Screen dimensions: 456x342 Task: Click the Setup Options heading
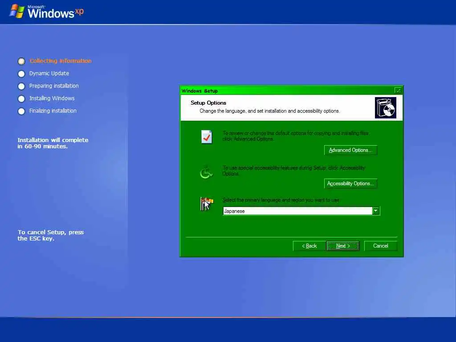[208, 103]
